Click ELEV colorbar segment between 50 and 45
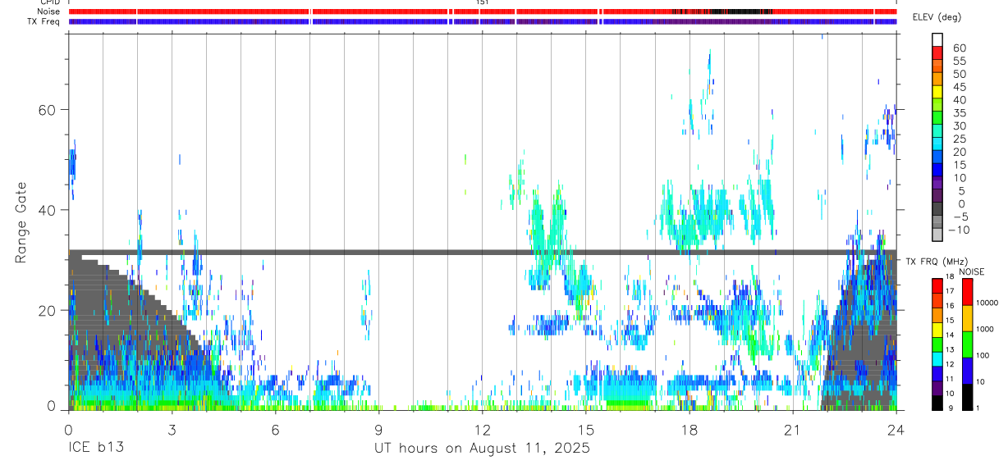Screen dimensions: 1008x465 (937, 80)
